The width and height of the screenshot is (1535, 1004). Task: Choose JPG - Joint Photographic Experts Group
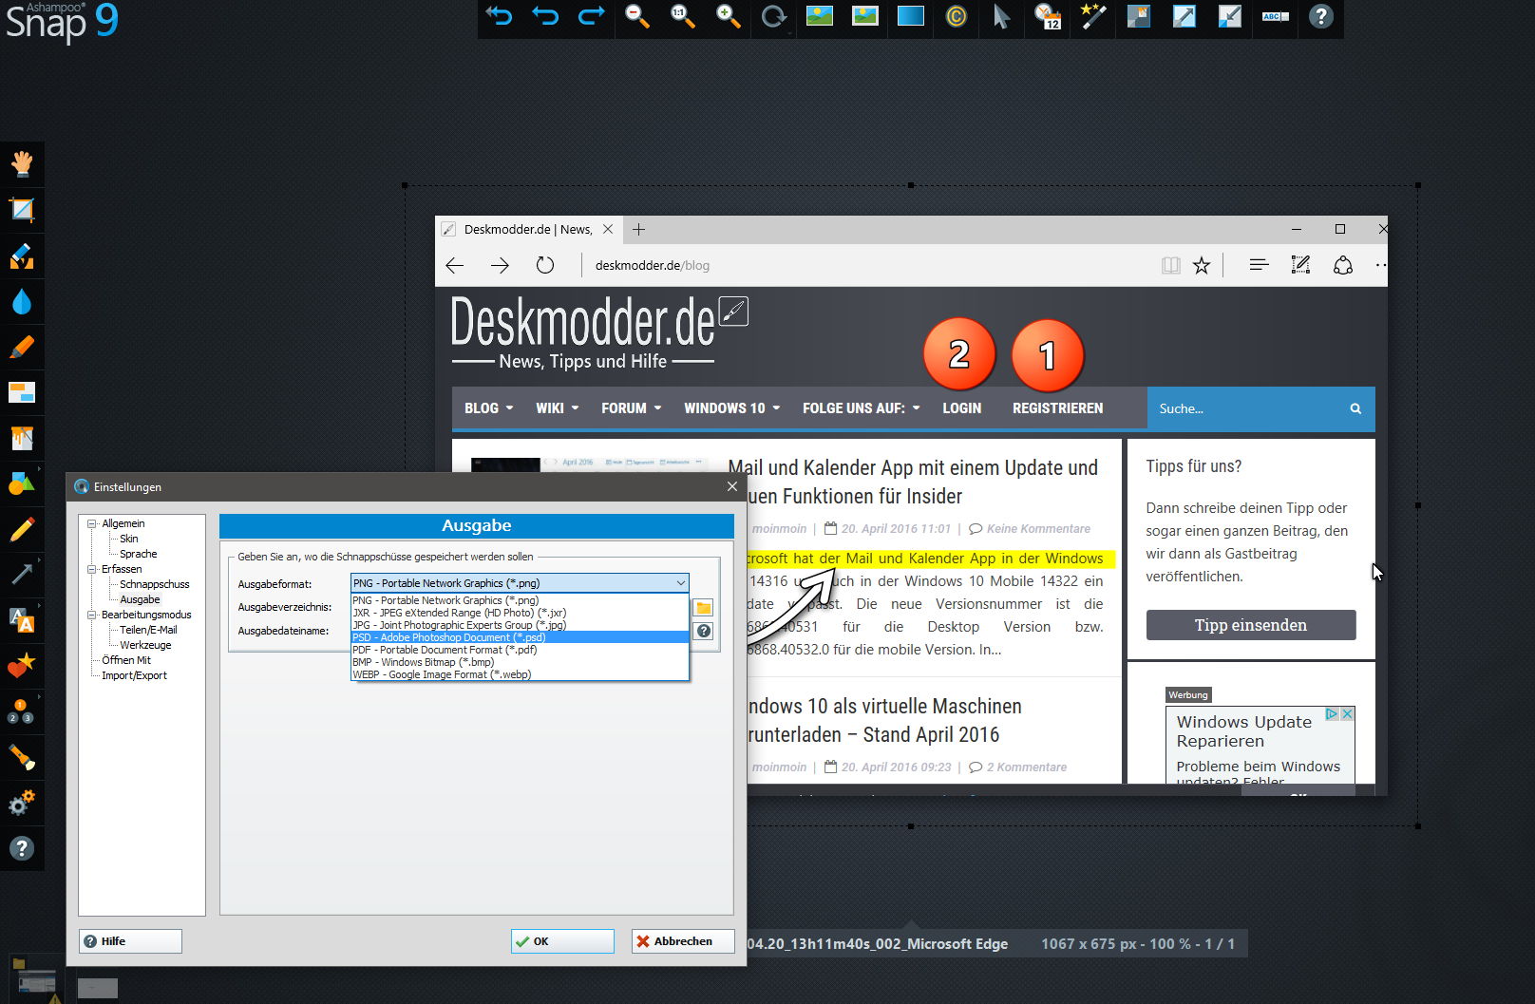[520, 625]
